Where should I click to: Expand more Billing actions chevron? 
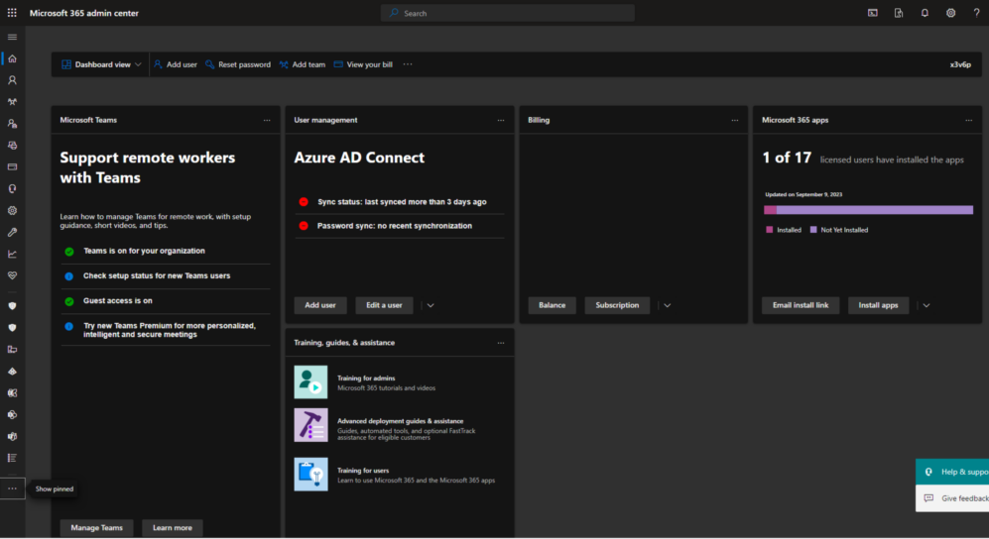click(x=668, y=305)
